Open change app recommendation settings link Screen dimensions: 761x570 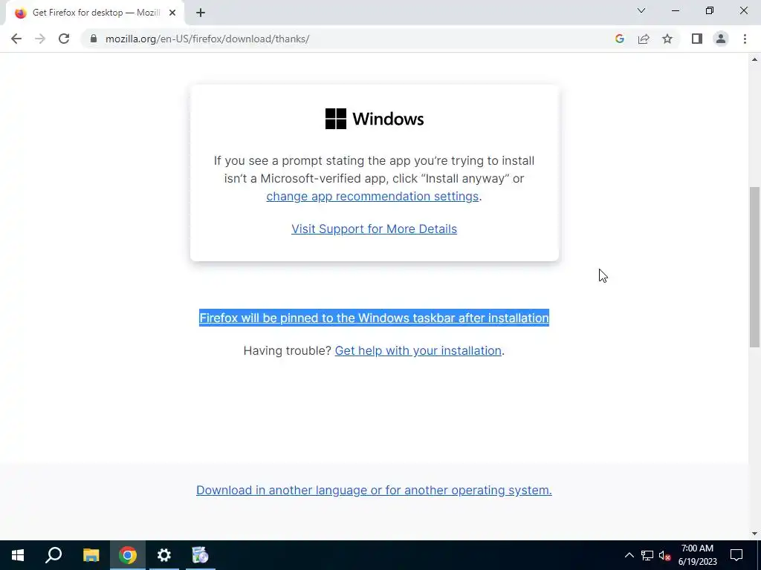pyautogui.click(x=372, y=196)
